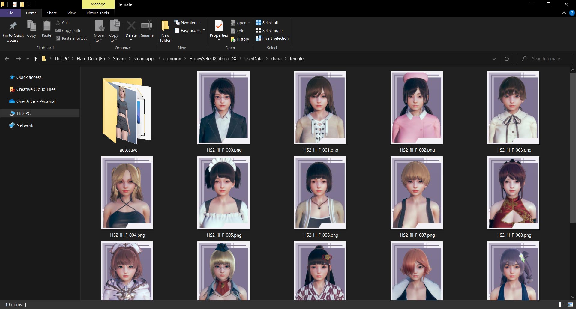Switch to the Home tab
This screenshot has width=576, height=309.
pos(31,13)
